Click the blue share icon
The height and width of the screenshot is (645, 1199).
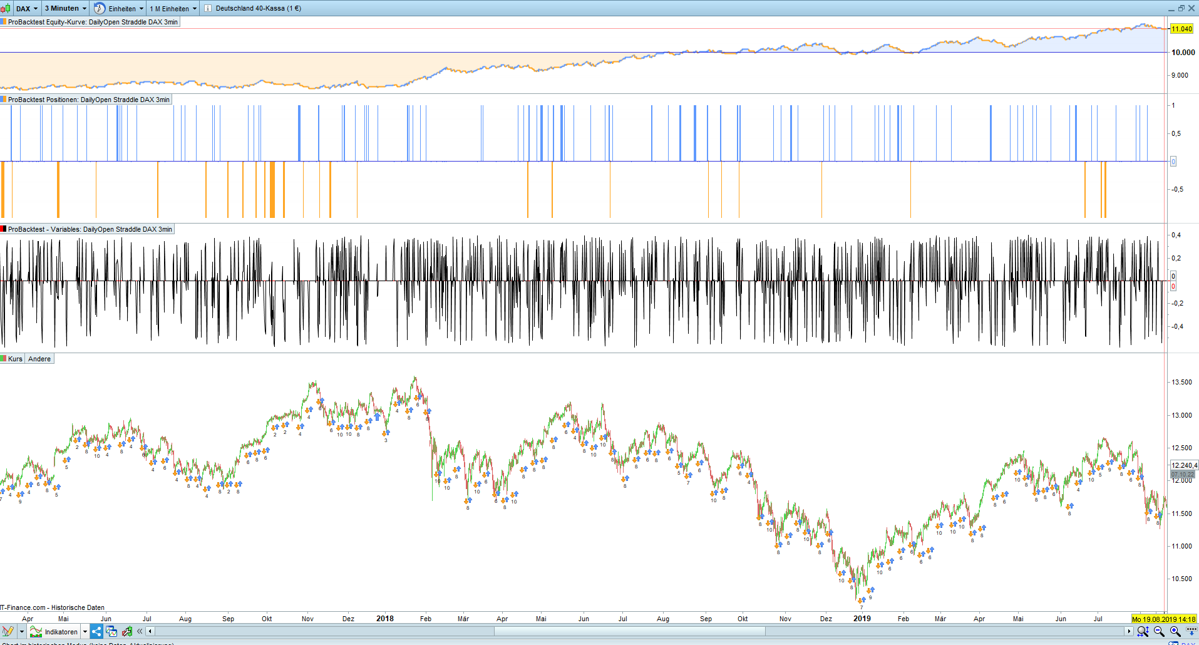96,631
